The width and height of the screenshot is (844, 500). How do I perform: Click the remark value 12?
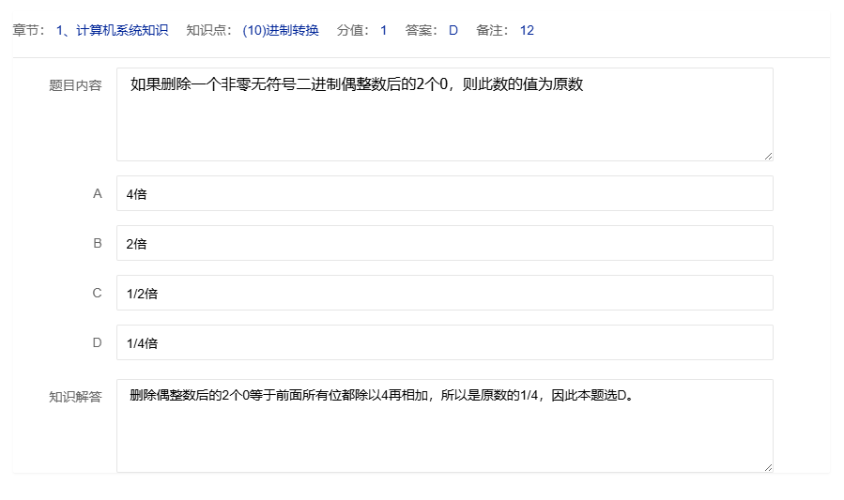coord(527,30)
